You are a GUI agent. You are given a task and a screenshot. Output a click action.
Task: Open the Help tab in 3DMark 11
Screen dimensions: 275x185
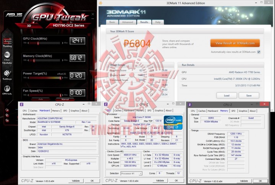(158, 22)
